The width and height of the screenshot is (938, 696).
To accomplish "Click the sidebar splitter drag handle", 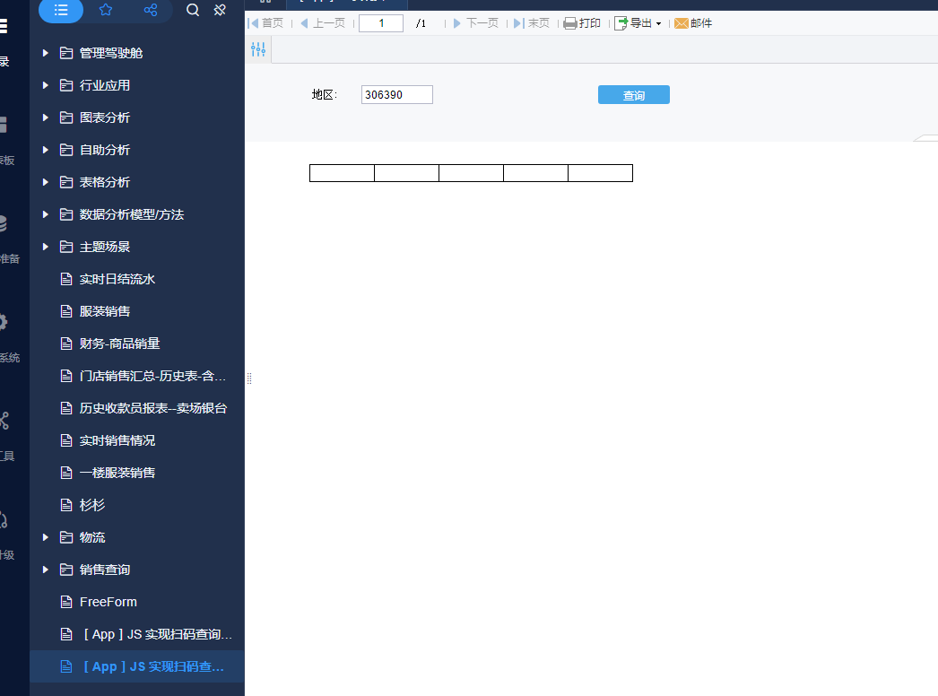I will [249, 378].
